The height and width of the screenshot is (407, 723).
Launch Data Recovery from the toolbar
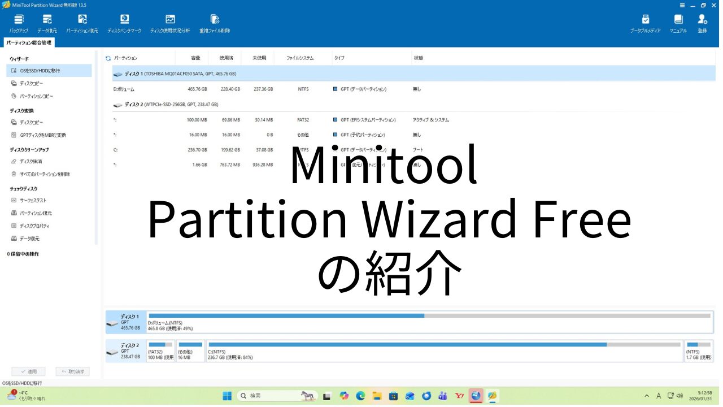point(47,23)
